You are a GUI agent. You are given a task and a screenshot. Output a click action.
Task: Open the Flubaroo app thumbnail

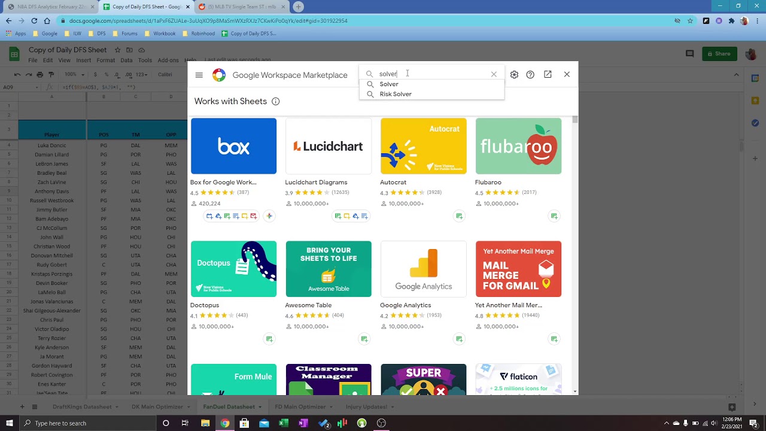[x=518, y=146]
